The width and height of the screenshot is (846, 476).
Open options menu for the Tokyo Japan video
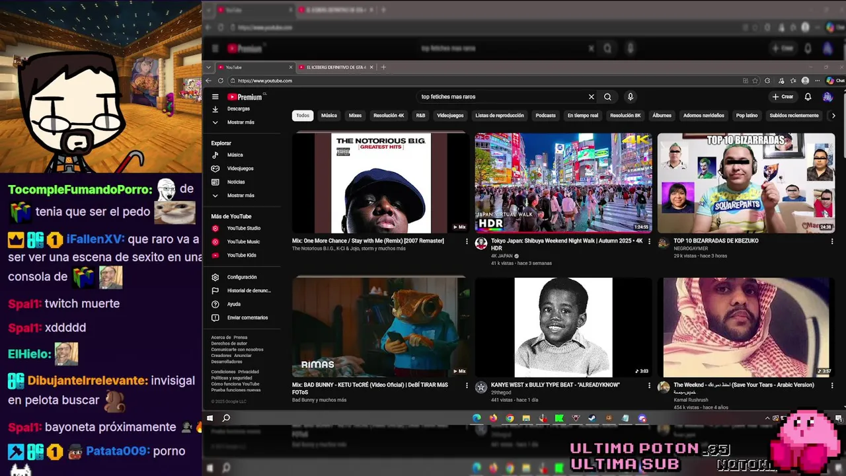click(649, 241)
